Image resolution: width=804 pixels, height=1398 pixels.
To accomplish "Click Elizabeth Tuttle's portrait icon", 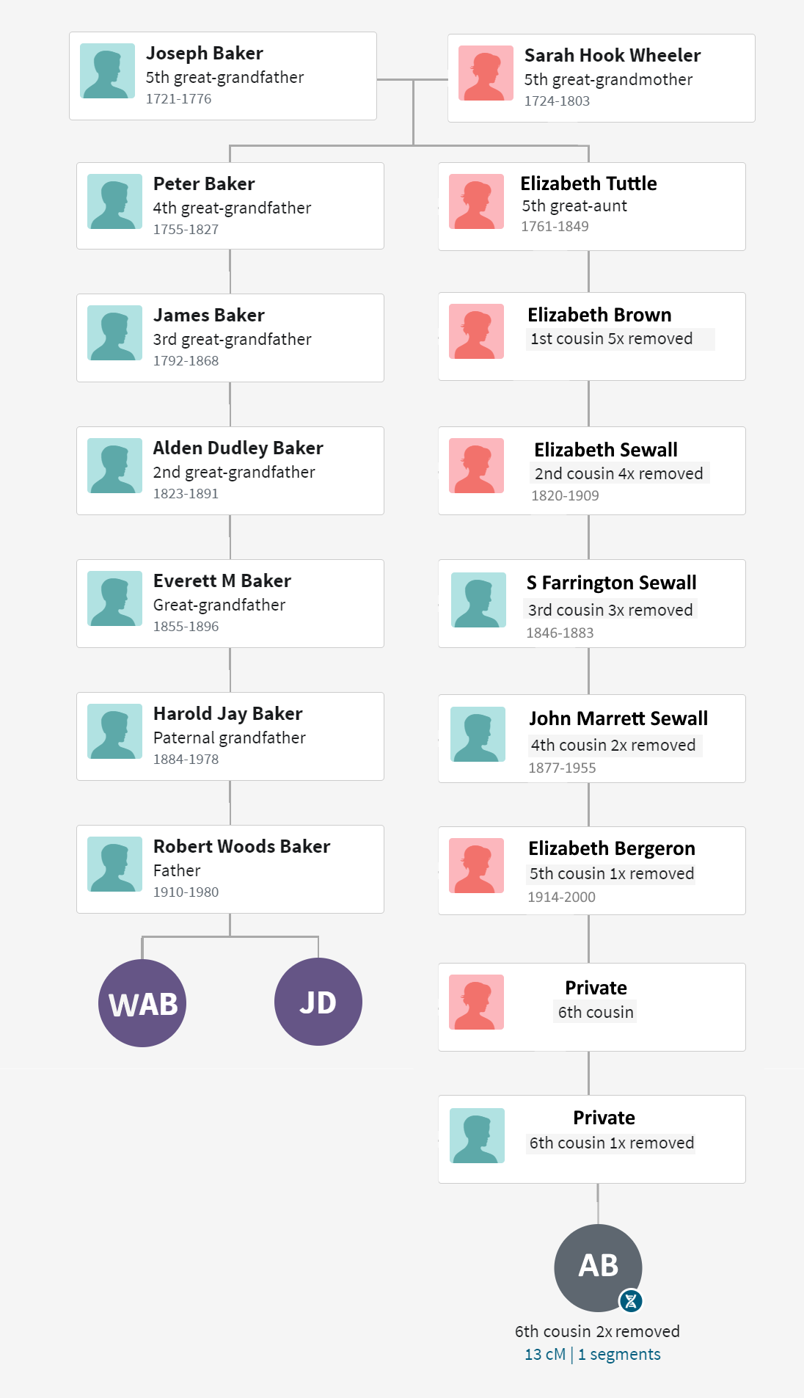I will 476,202.
